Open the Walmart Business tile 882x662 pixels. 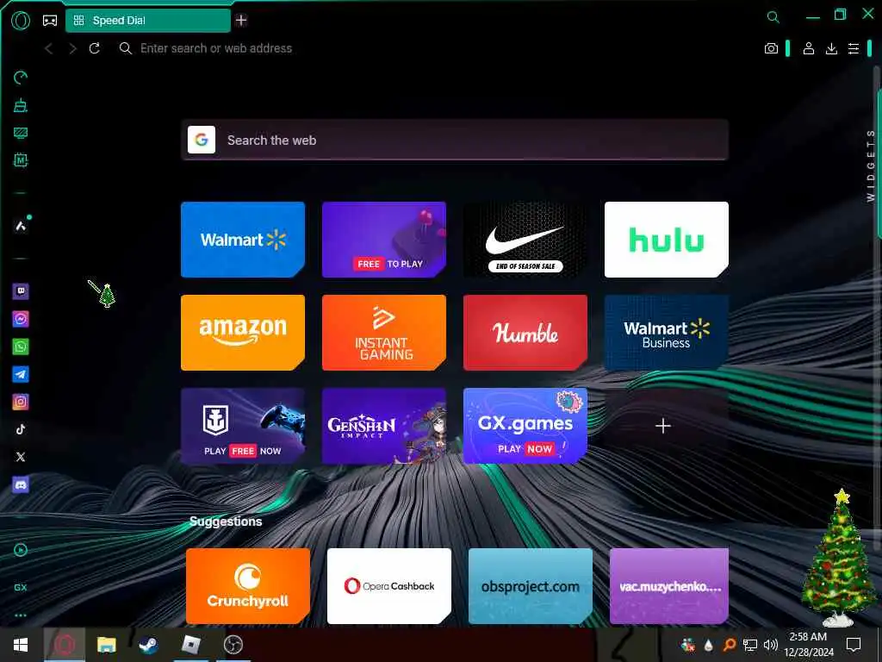click(667, 333)
